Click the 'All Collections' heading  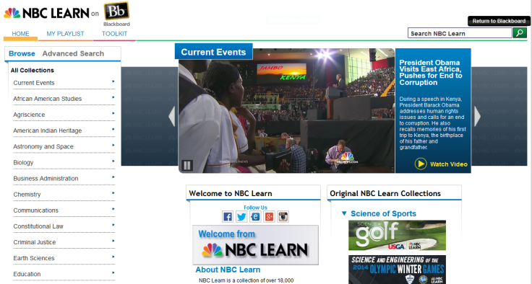[33, 71]
